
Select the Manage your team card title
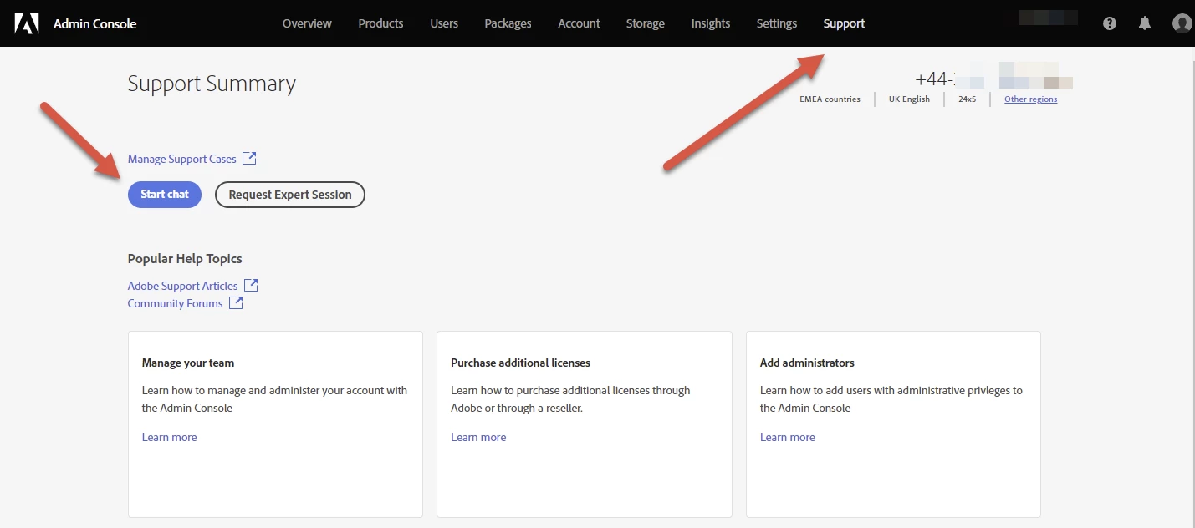pyautogui.click(x=188, y=363)
